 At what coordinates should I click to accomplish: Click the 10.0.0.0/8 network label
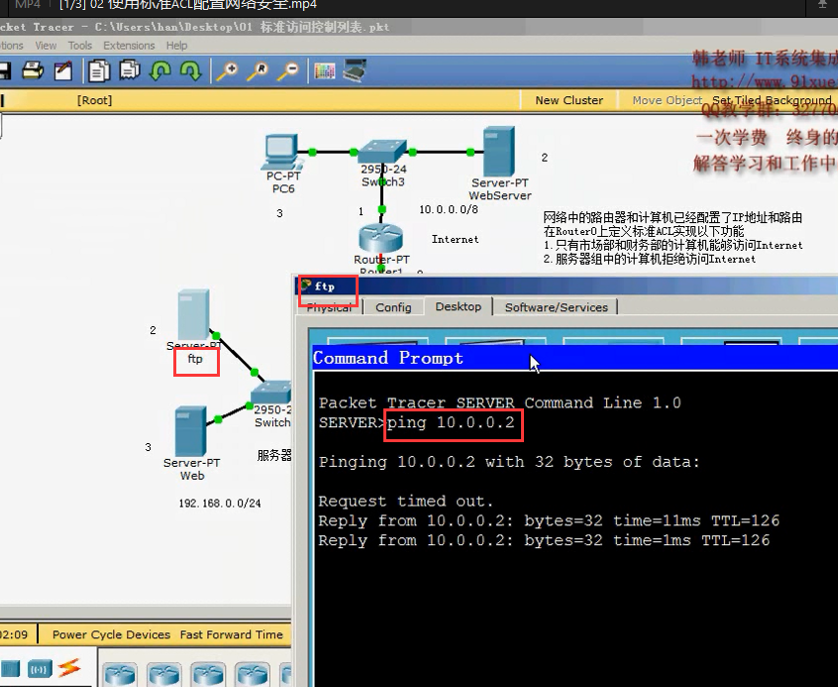coord(449,209)
